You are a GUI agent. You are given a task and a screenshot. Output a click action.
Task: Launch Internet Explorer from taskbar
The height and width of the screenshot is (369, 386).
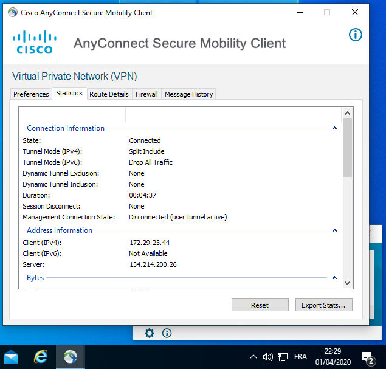(41, 357)
